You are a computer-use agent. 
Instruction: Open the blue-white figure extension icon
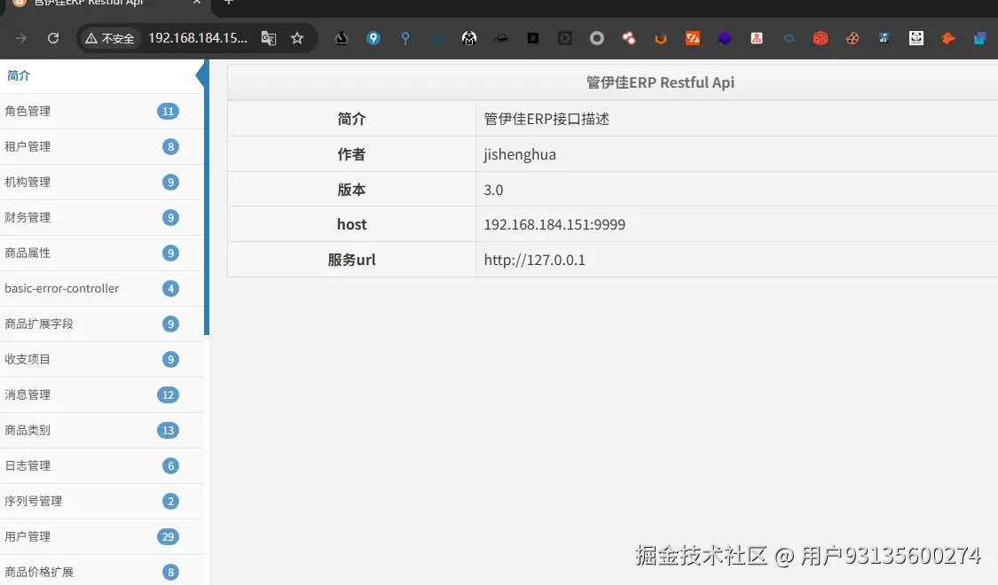[x=884, y=38]
